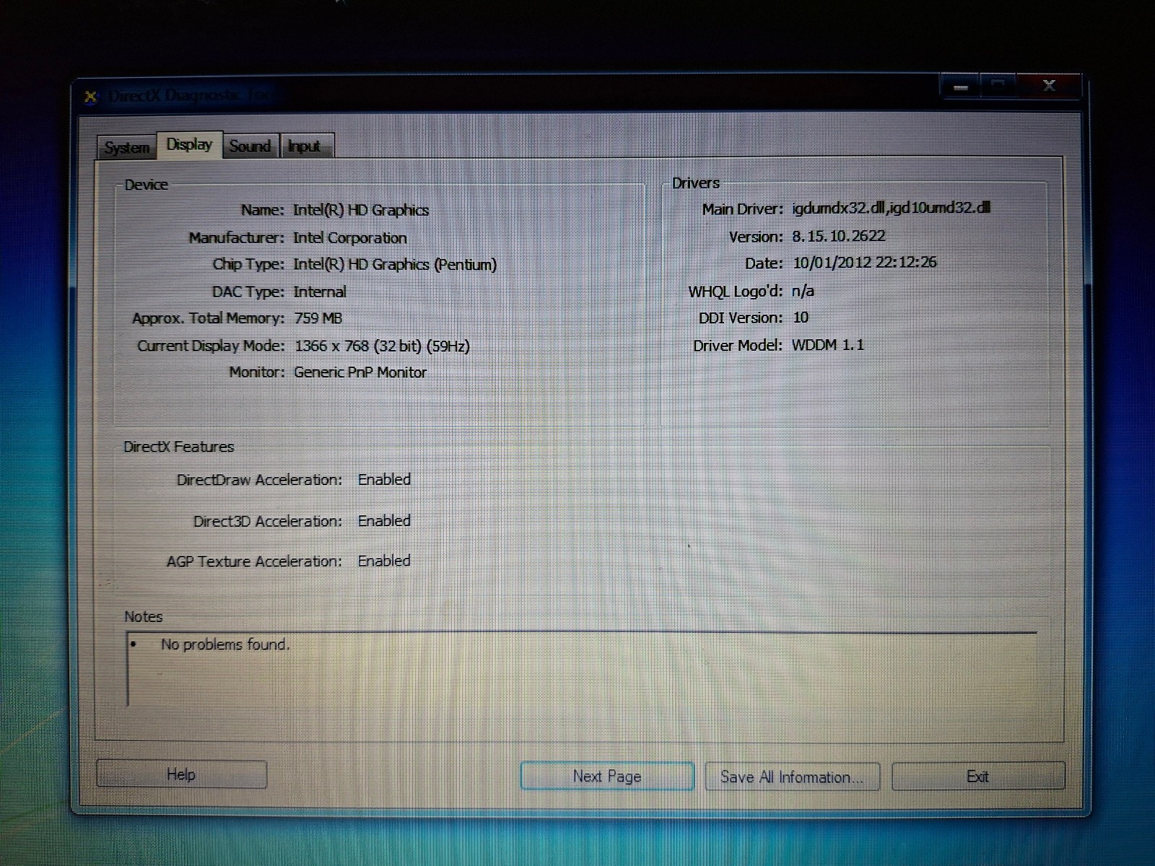
Task: Minimize the DirectX Diagnostic window
Action: pyautogui.click(x=960, y=87)
